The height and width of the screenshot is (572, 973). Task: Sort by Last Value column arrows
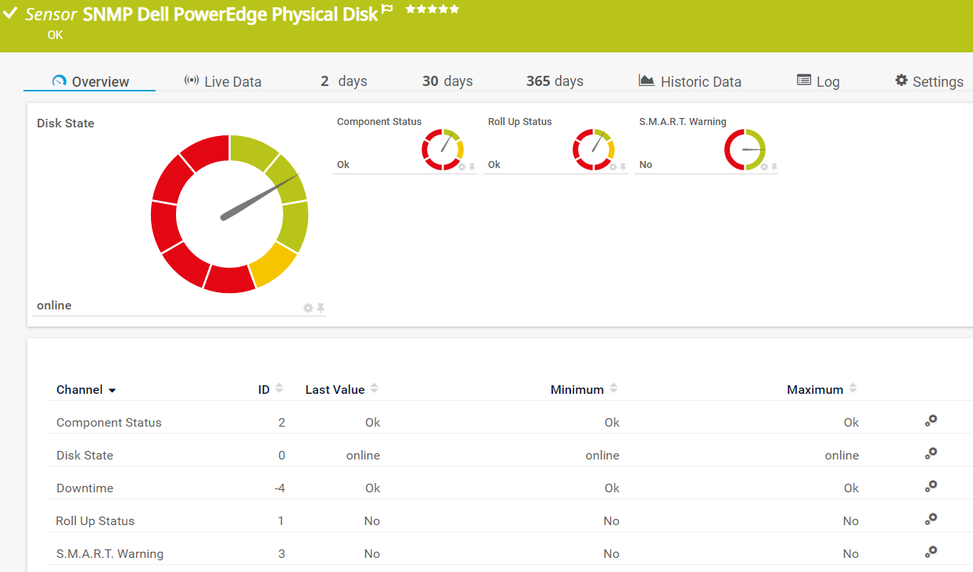[374, 388]
